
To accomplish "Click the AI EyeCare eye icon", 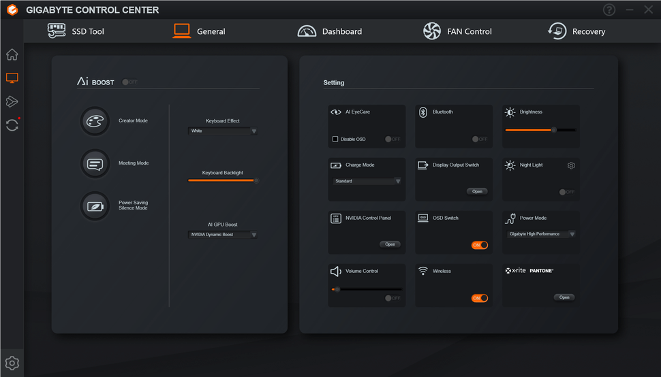I will click(335, 112).
